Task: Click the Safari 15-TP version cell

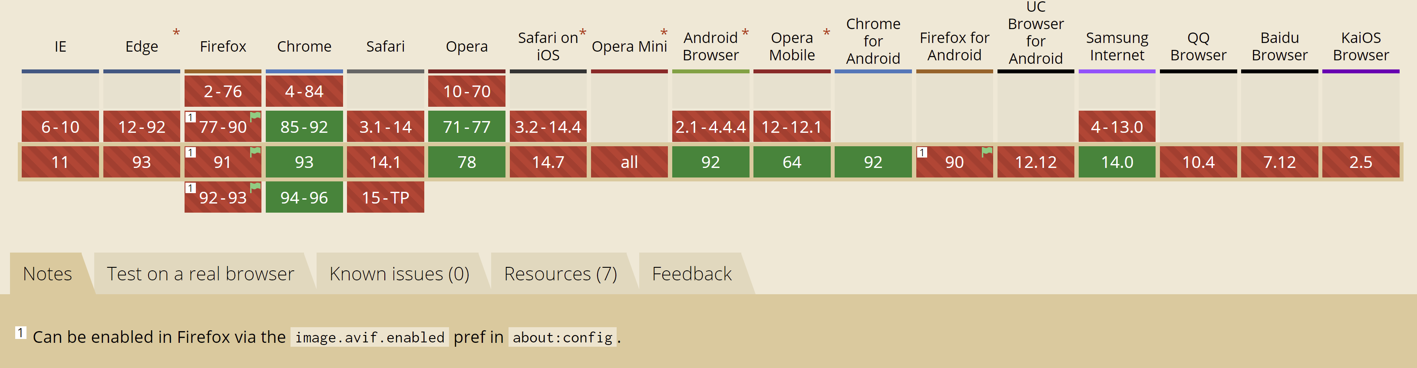Action: coord(385,197)
